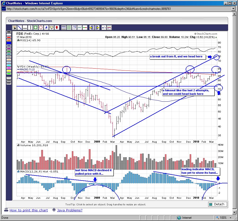Select the pointer selection tool
The height and width of the screenshot is (221, 238).
[14, 28]
